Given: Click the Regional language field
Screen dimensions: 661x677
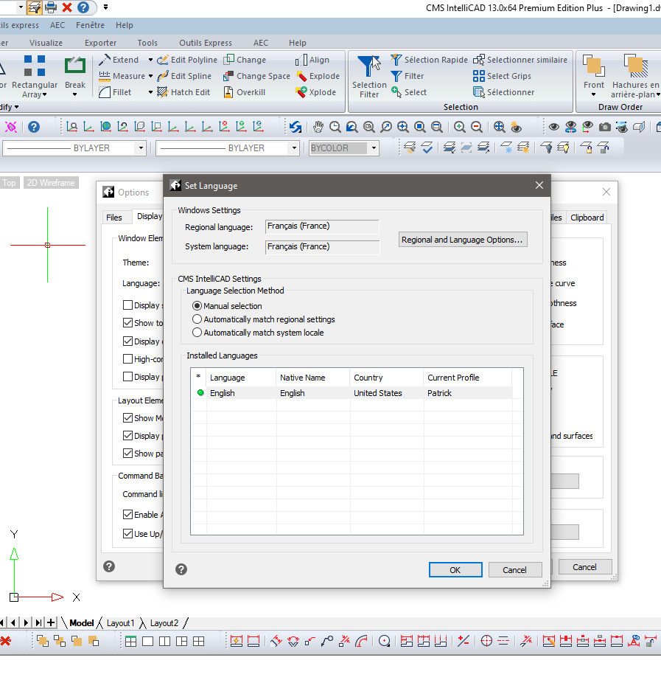Looking at the screenshot, I should click(x=322, y=226).
